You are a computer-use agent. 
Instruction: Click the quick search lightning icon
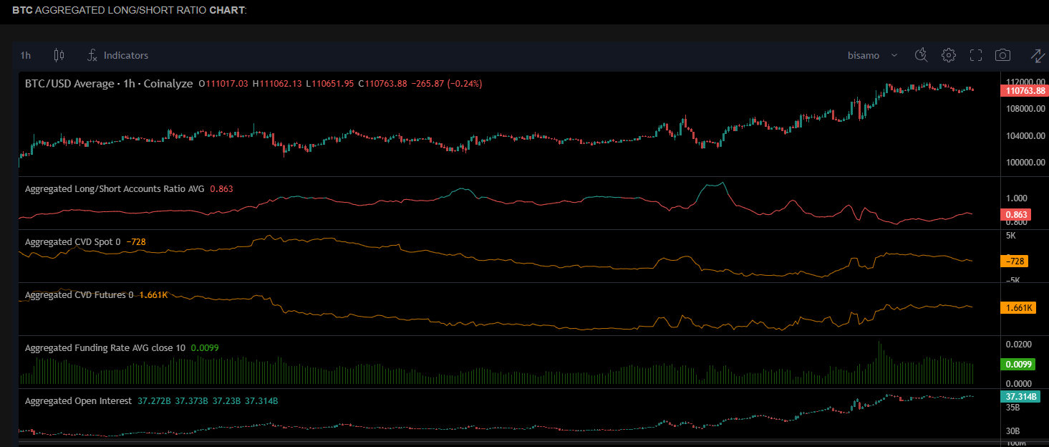coord(922,55)
